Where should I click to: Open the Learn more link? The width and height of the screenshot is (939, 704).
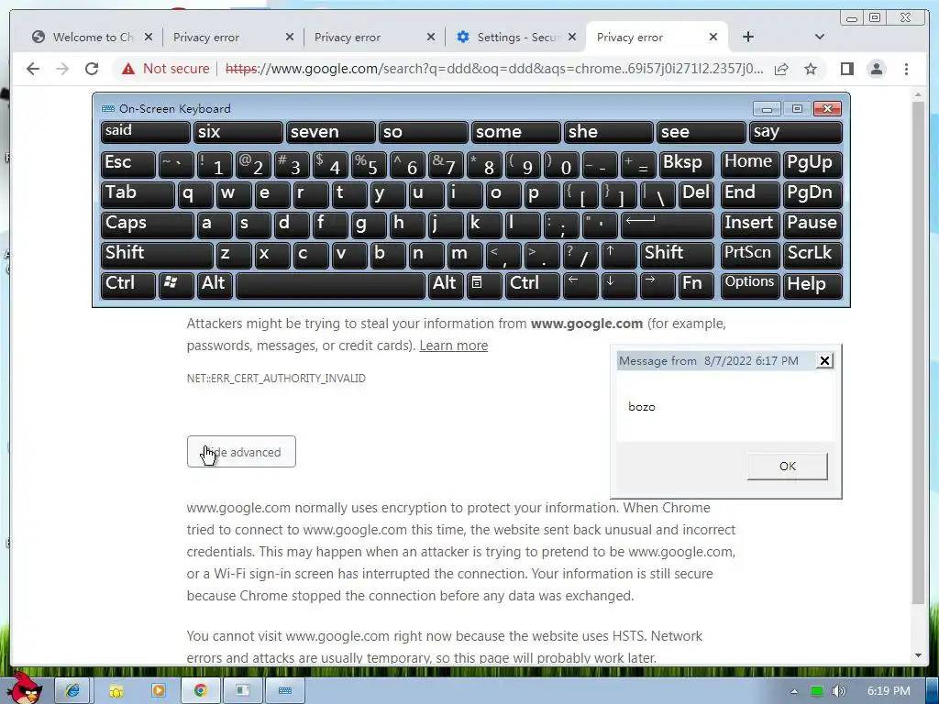pyautogui.click(x=453, y=346)
